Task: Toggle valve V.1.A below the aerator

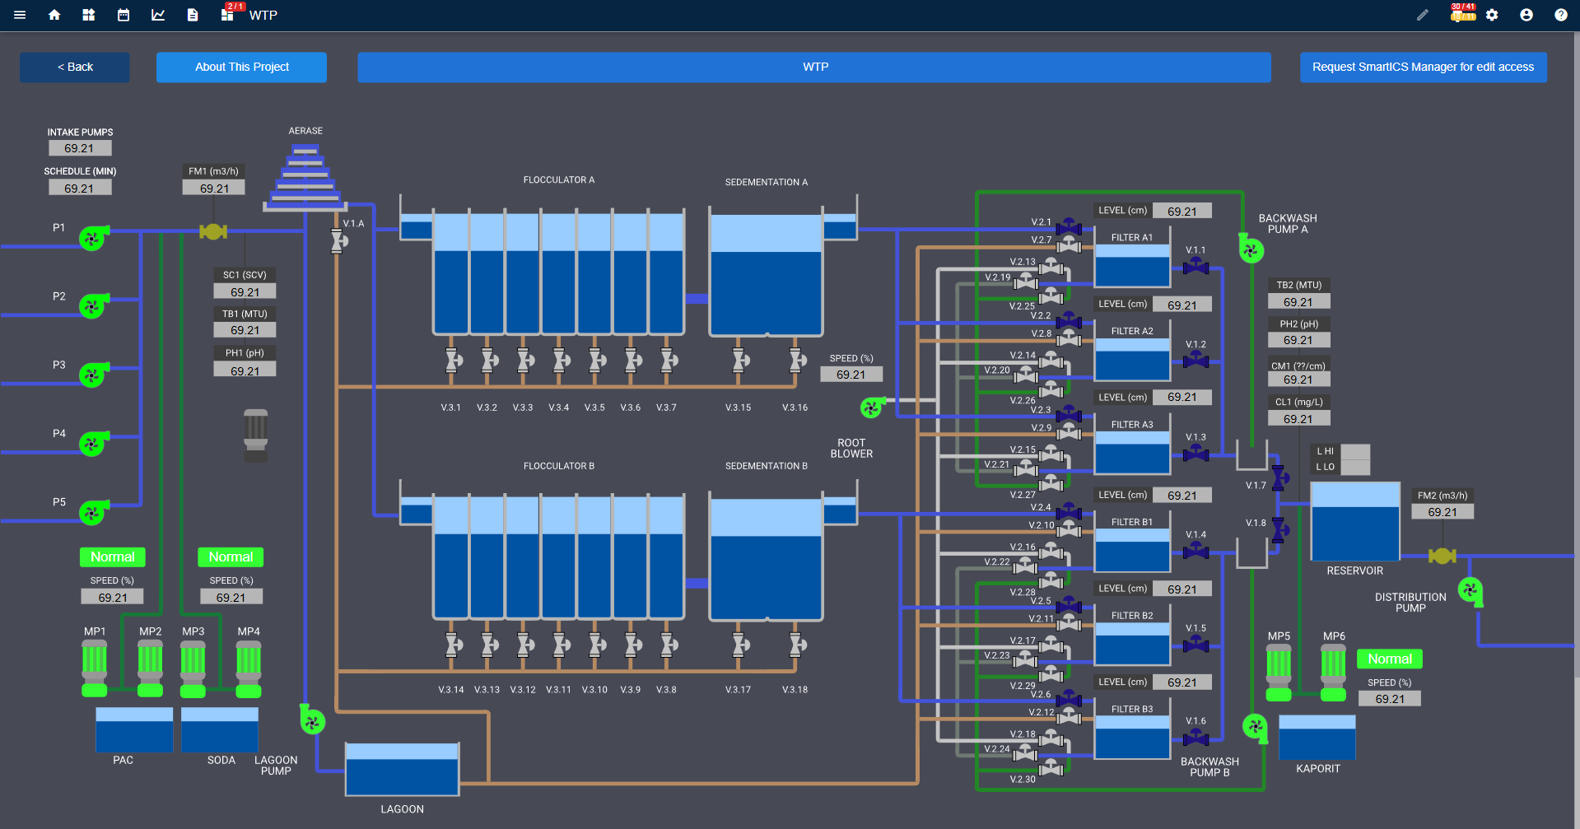Action: 337,241
